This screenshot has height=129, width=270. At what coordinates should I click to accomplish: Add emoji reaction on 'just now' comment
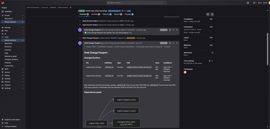(x=170, y=43)
